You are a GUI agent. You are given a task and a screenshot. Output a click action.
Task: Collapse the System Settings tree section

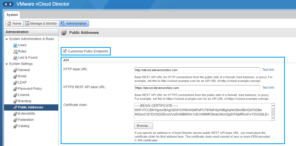[7, 64]
